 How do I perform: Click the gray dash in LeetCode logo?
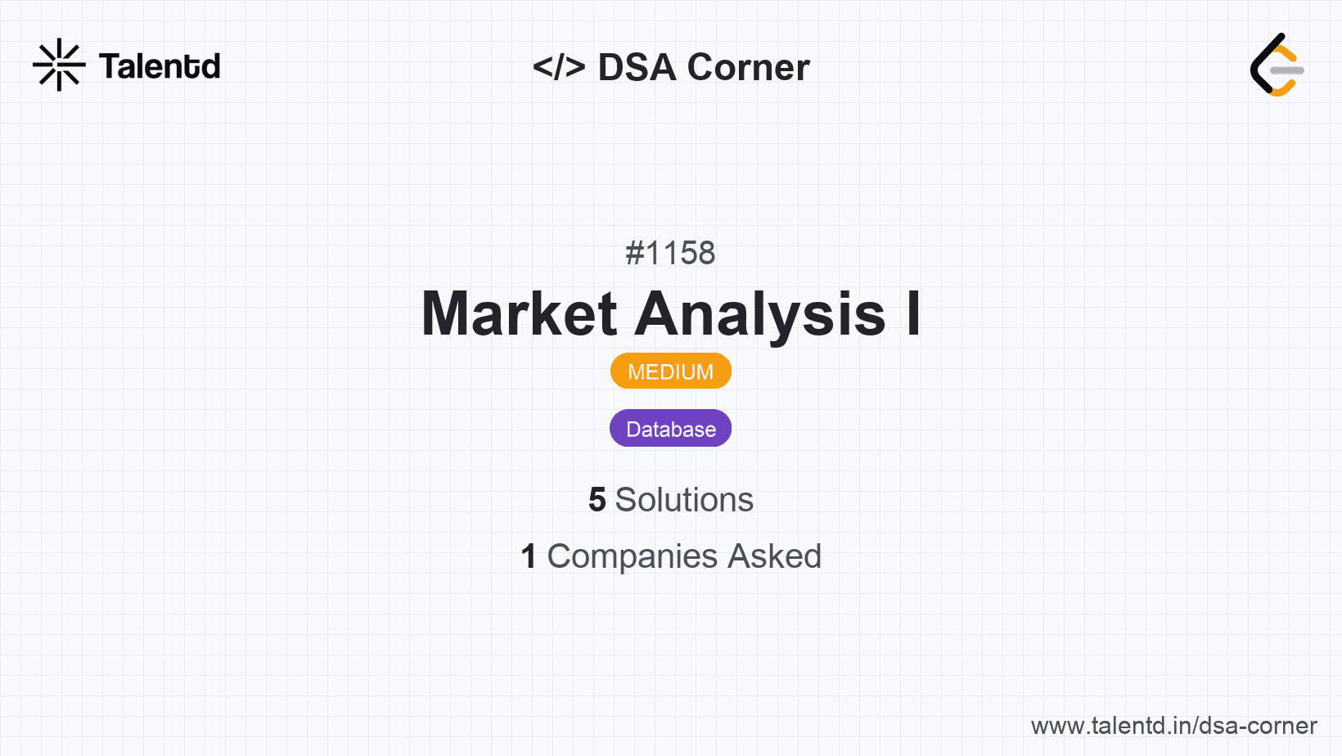pyautogui.click(x=1287, y=70)
